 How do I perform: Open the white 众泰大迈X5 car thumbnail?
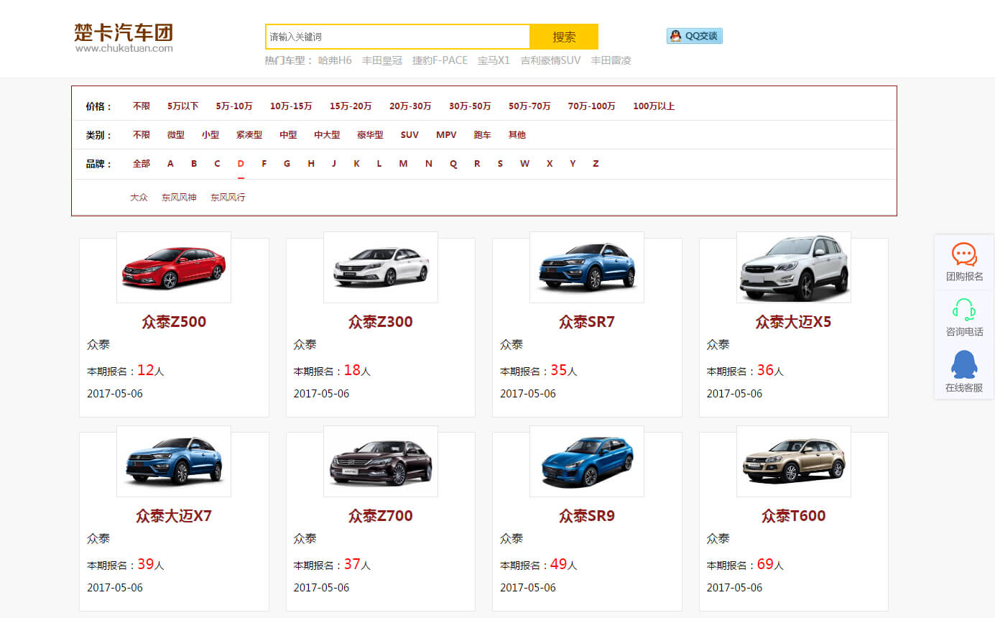tap(794, 267)
